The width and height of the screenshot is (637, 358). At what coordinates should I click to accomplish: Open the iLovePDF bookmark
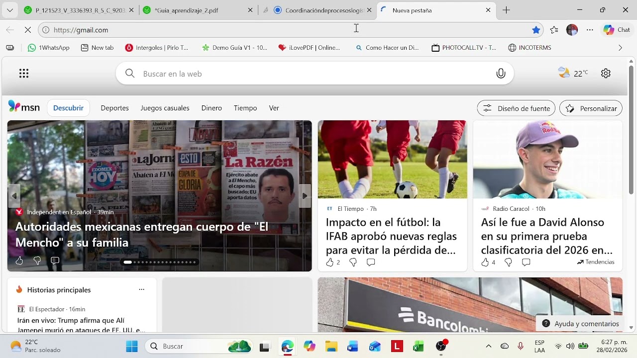pyautogui.click(x=309, y=48)
